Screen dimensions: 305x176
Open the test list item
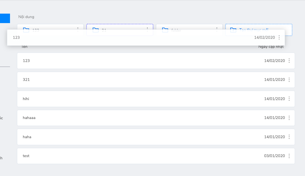pos(156,156)
